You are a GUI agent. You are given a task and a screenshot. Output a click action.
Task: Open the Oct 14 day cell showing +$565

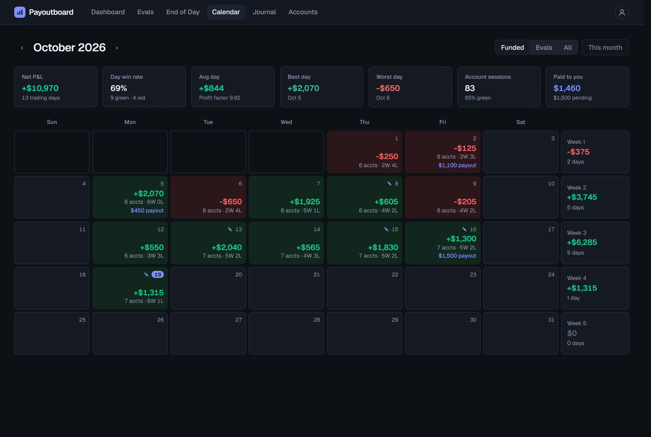coord(286,243)
